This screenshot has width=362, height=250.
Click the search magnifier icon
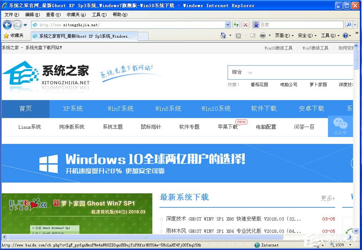pyautogui.click(x=349, y=25)
